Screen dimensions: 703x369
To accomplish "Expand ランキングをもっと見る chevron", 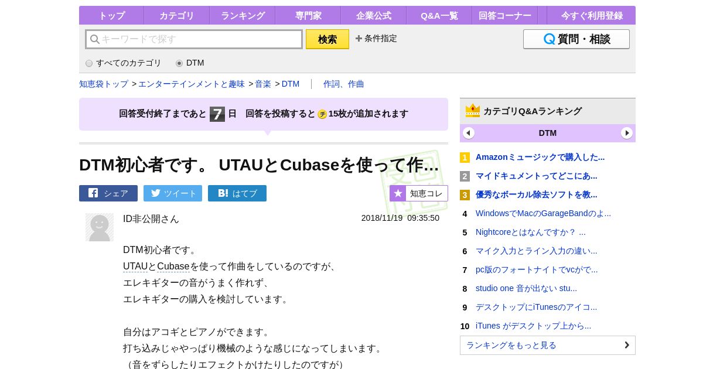I will (x=626, y=345).
